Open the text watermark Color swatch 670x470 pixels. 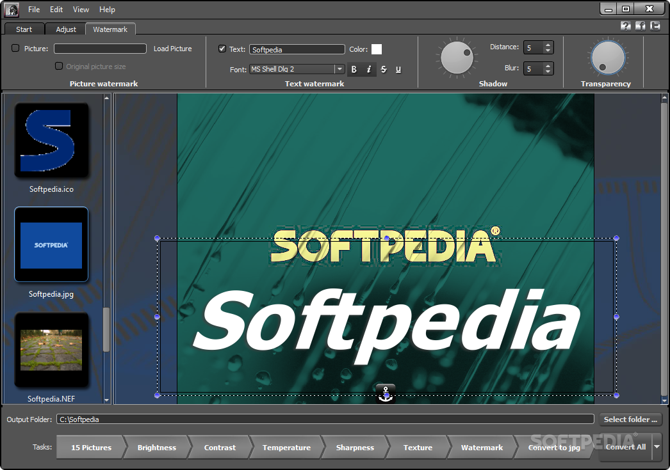[x=377, y=49]
